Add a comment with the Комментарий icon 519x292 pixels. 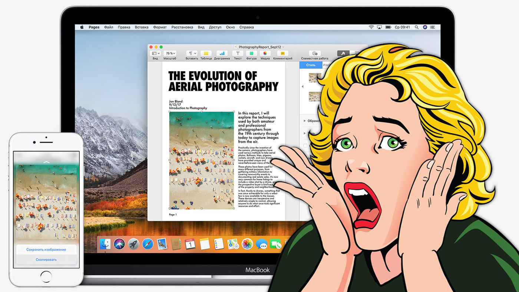pos(282,54)
